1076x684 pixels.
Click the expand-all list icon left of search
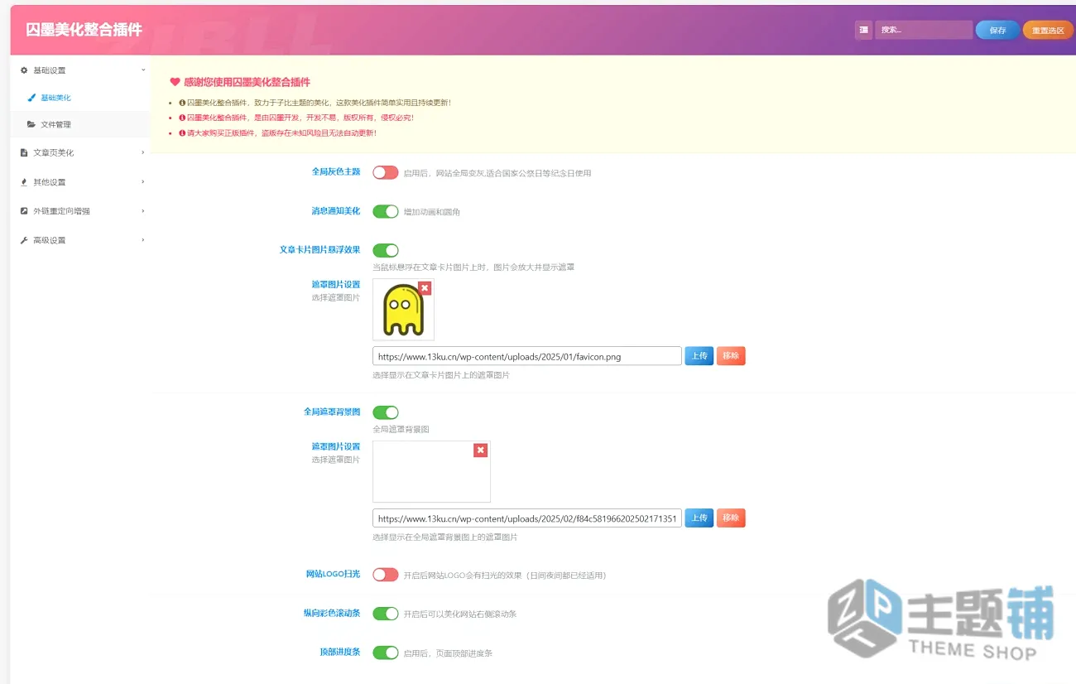[863, 30]
